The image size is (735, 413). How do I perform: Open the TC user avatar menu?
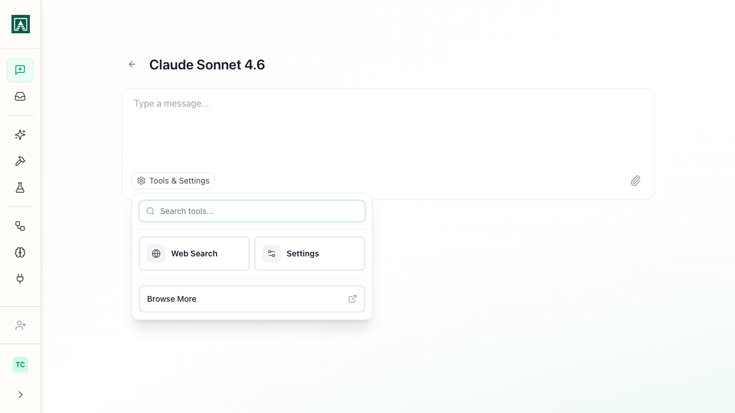20,365
